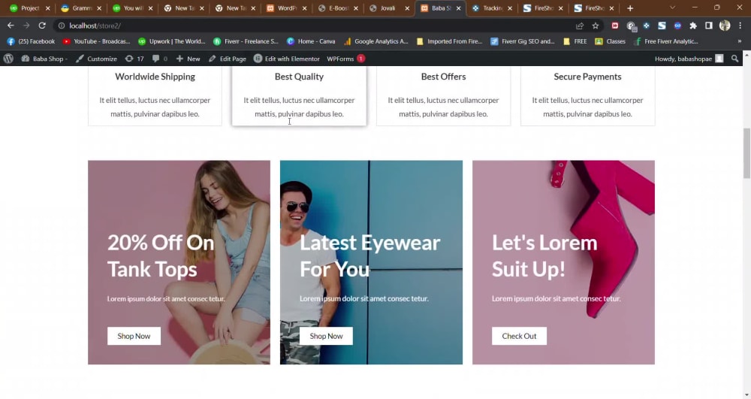Viewport: 751px width, 399px height.
Task: Open the WordPress logo menu
Action: click(8, 59)
